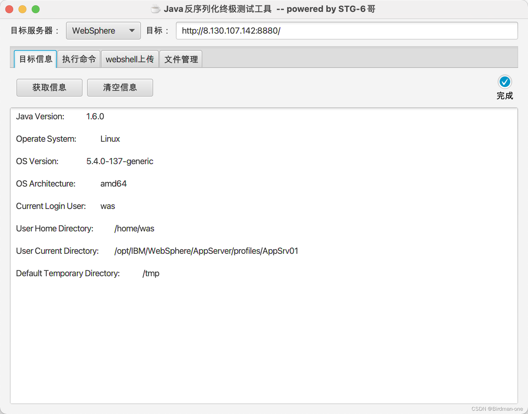528x414 pixels.
Task: Switch to the 目标信息 tab
Action: [35, 59]
